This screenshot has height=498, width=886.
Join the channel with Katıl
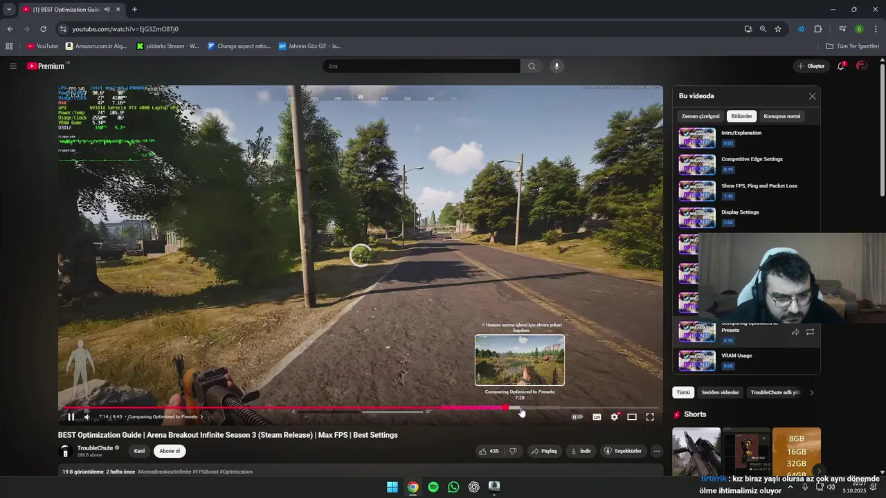[139, 451]
